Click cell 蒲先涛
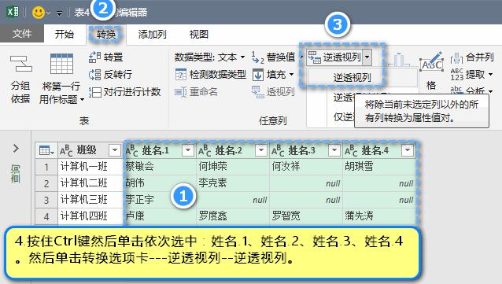This screenshot has height=284, width=502. pyautogui.click(x=379, y=216)
